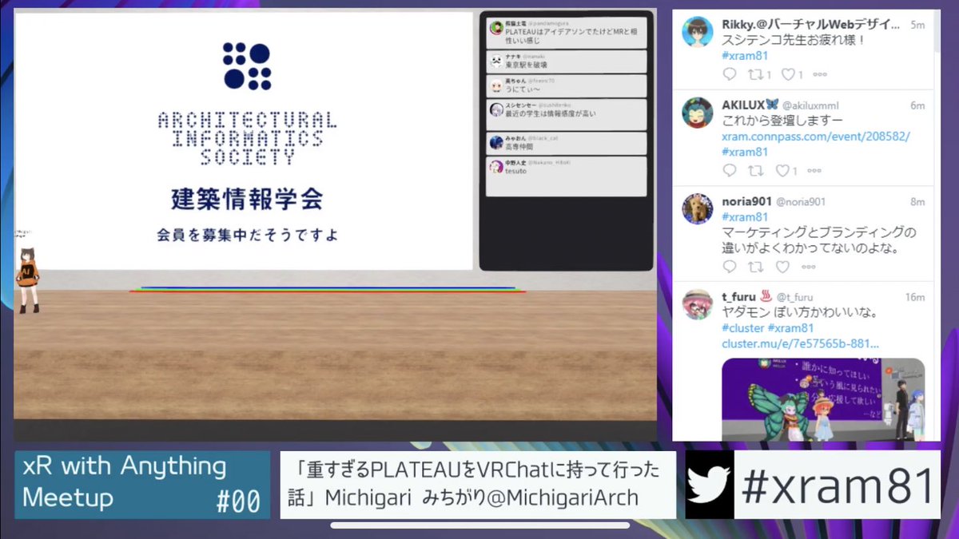The width and height of the screenshot is (959, 539).
Task: Click the avatar beside tesuto comment
Action: click(496, 166)
